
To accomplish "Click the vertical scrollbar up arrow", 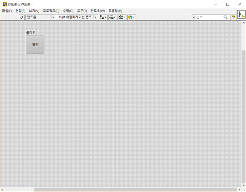I will click(x=243, y=23).
